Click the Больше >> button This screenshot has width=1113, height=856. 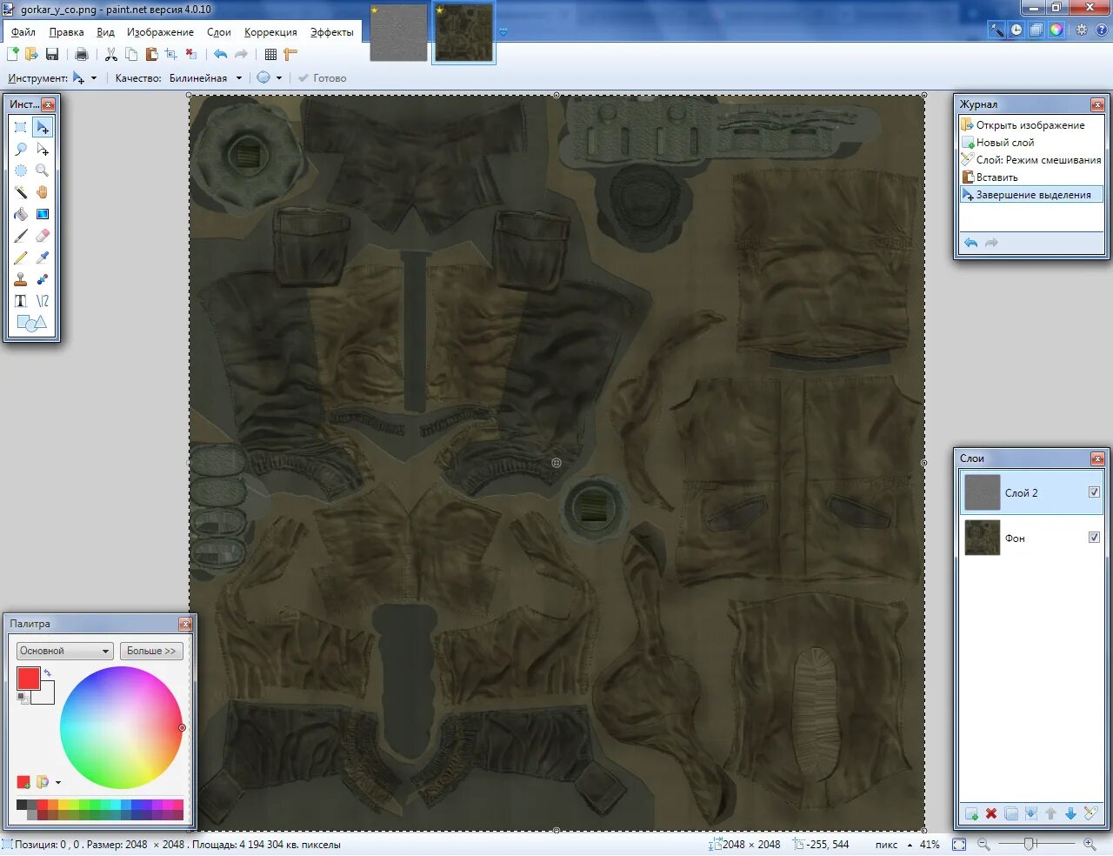pos(151,651)
